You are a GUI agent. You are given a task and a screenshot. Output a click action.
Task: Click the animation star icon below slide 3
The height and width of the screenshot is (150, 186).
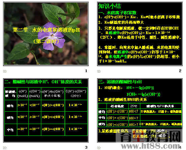[x=5, y=148]
